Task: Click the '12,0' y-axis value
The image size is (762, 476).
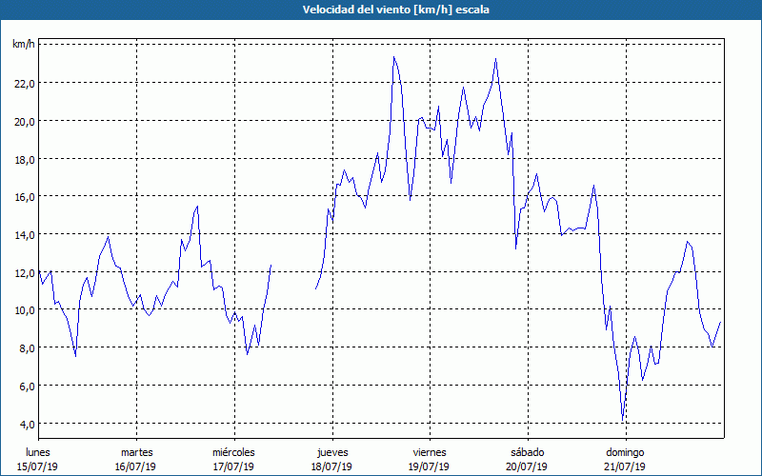Action: pyautogui.click(x=25, y=273)
